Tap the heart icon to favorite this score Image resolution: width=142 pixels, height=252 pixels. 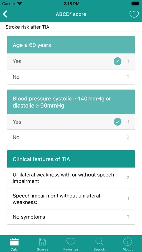click(134, 14)
